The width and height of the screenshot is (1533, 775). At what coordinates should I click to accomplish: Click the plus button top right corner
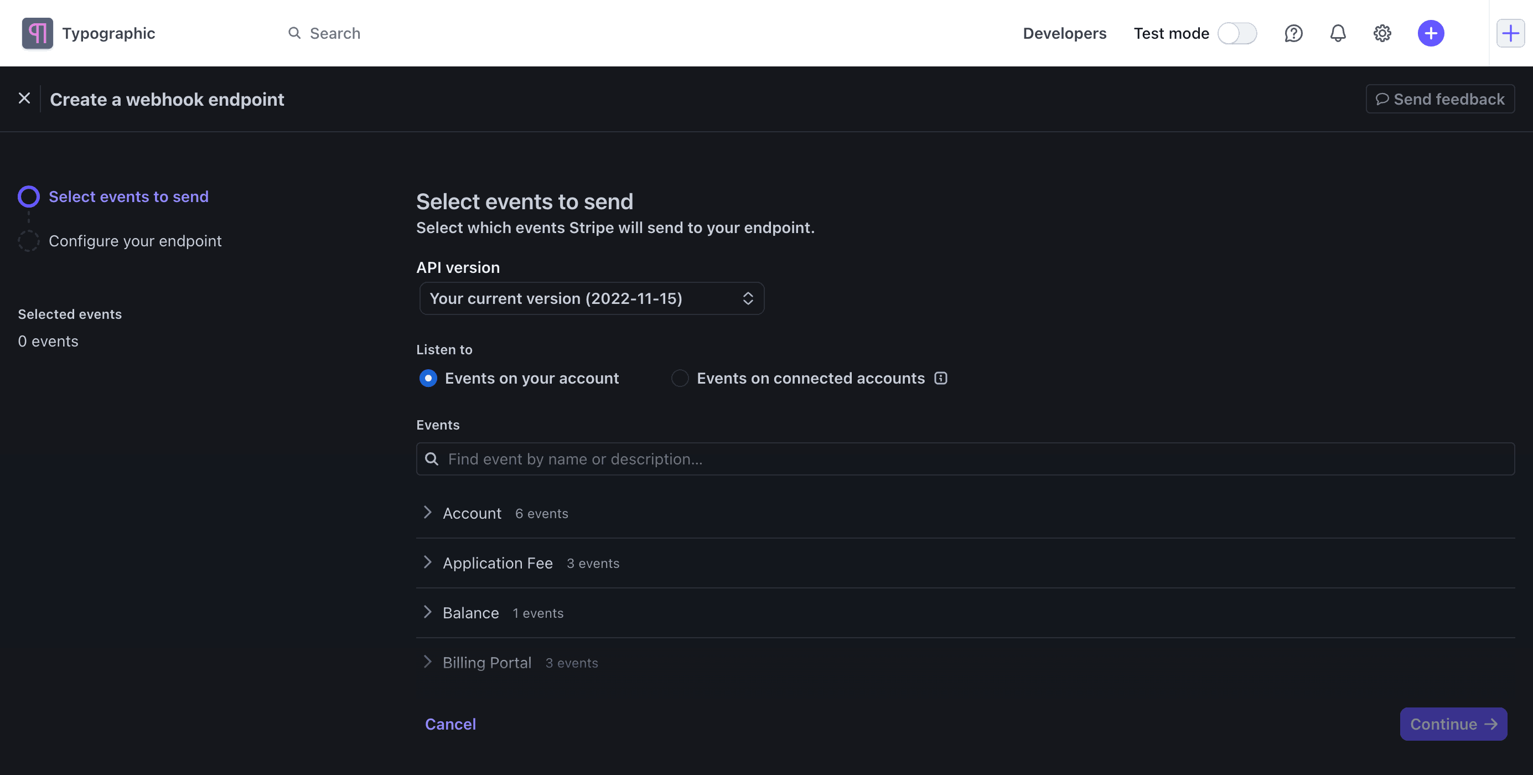pos(1509,33)
